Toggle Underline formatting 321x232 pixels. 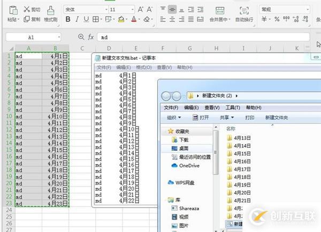click(86, 19)
